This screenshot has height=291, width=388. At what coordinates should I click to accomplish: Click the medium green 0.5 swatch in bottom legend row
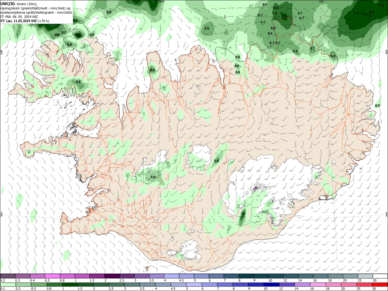click(39, 285)
